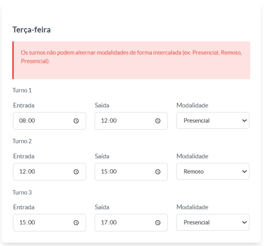Click the red error alert message
This screenshot has width=264, height=246.
coord(131,60)
